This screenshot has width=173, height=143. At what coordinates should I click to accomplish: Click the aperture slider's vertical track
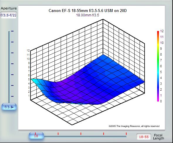(x=9, y=67)
